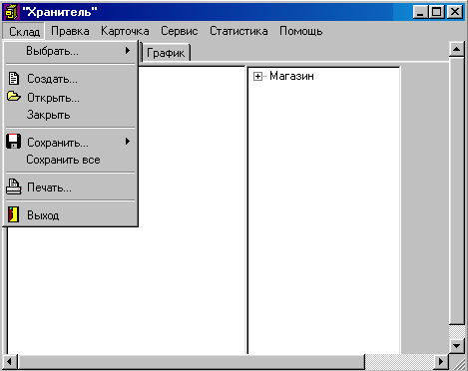Click the Выход door icon
The image size is (468, 371).
[13, 214]
